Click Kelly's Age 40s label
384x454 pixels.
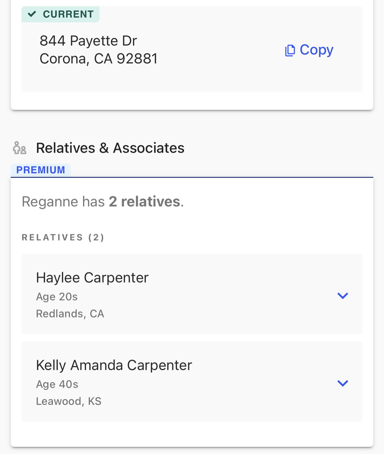tap(57, 384)
